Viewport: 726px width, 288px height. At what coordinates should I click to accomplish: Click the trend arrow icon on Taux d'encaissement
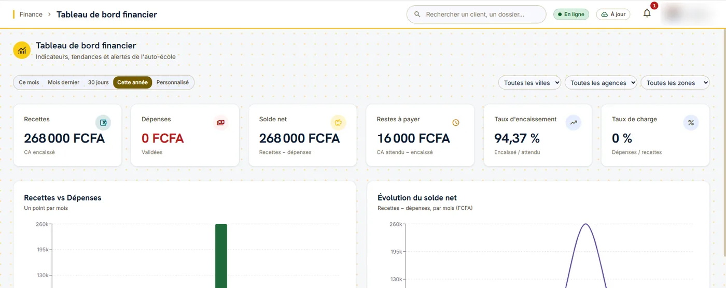(574, 123)
